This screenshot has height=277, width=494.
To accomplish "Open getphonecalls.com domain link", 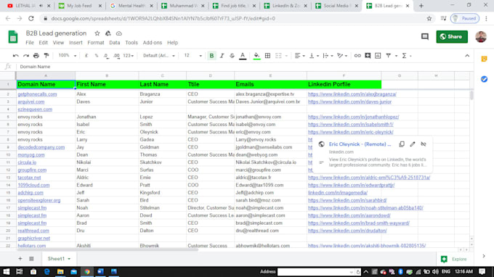I will tap(37, 94).
